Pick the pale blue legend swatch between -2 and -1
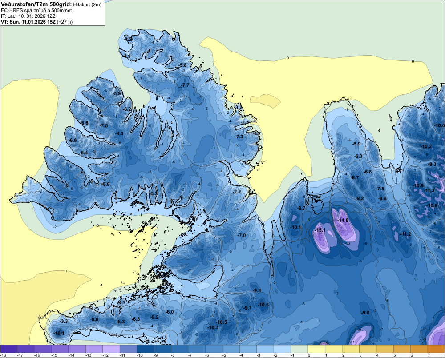Image resolution: width=445 pixels, height=358 pixels. [283, 349]
